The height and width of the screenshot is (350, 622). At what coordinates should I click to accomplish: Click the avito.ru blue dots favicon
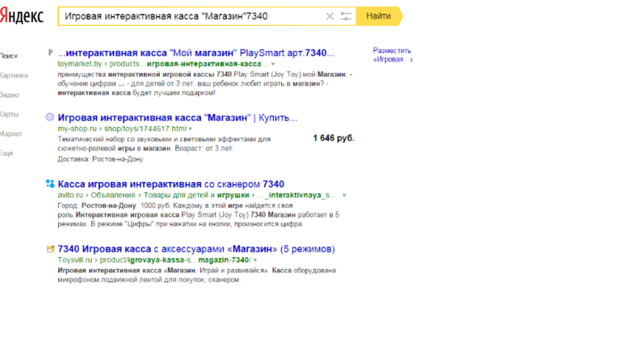pos(50,184)
